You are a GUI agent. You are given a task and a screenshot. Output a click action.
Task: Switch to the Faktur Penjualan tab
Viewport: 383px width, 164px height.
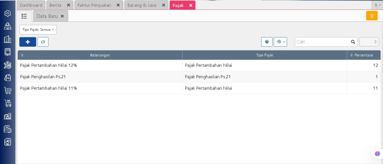coord(94,5)
